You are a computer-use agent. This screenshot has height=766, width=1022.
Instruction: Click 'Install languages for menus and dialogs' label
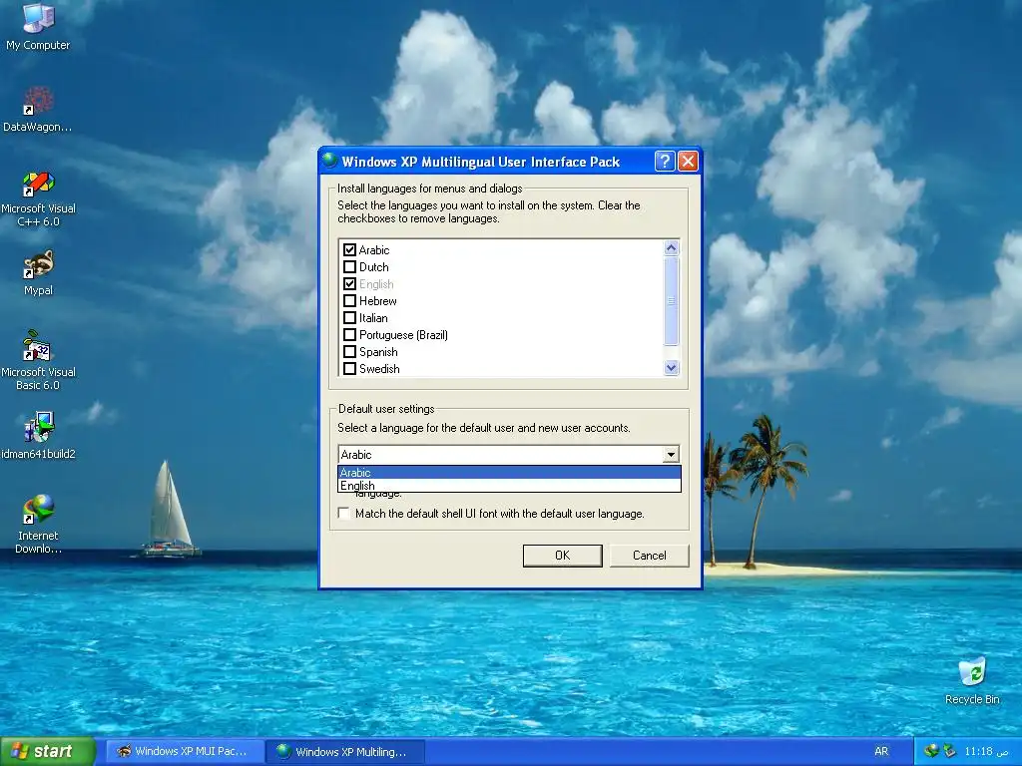click(x=429, y=189)
